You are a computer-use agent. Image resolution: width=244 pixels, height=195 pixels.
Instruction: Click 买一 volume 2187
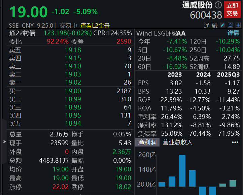point(124,91)
